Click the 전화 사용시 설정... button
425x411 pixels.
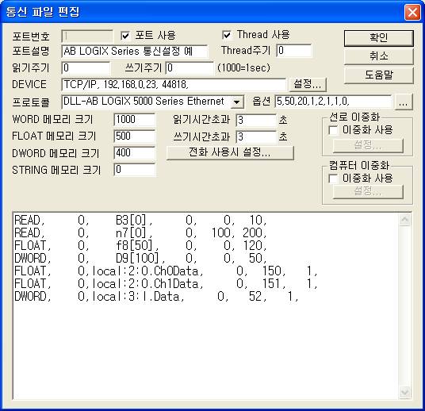click(x=230, y=152)
